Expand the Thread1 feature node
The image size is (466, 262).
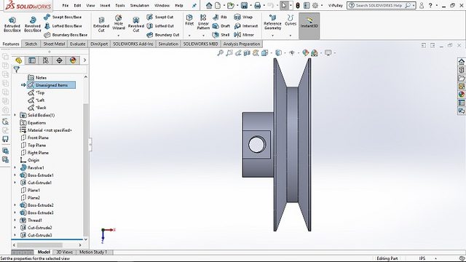point(15,220)
